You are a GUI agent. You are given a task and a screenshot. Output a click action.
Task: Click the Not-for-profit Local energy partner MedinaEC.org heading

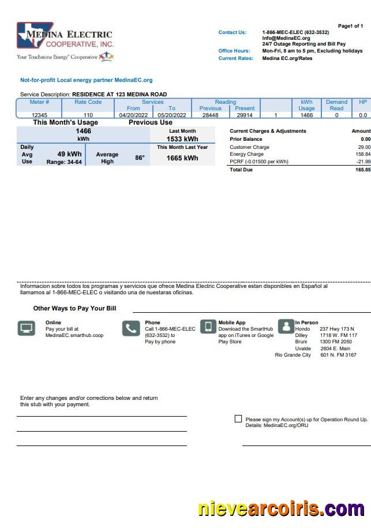click(x=87, y=80)
